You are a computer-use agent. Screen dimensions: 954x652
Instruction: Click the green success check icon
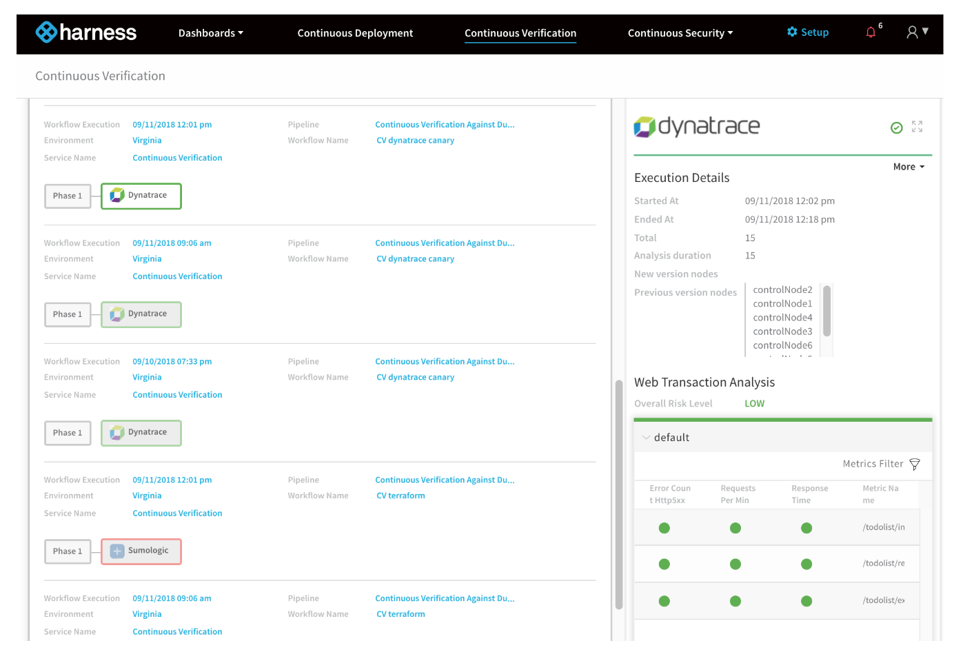(x=896, y=128)
